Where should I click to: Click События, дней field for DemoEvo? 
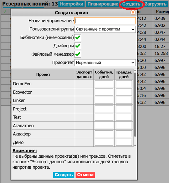104,84
